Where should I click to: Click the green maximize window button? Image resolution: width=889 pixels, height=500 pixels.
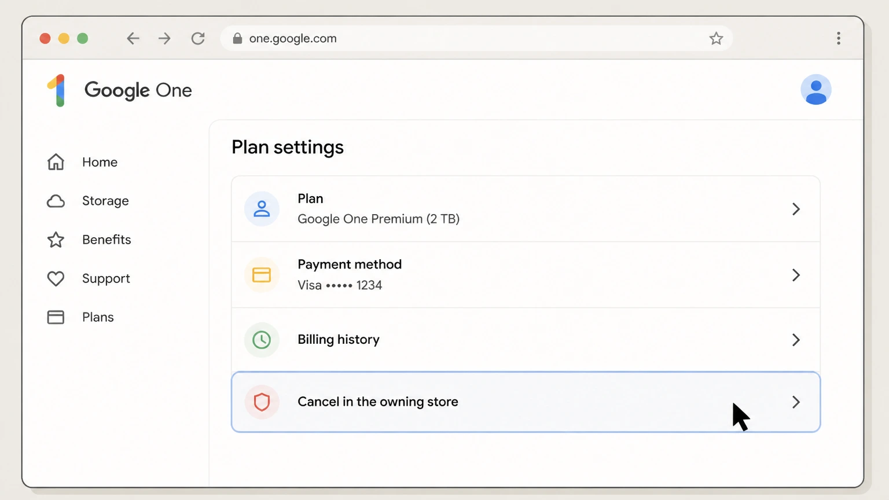click(x=83, y=38)
